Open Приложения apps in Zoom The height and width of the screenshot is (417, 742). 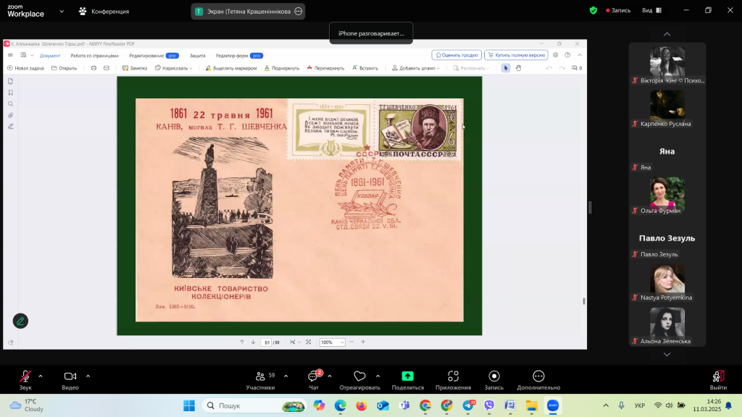coord(453,376)
